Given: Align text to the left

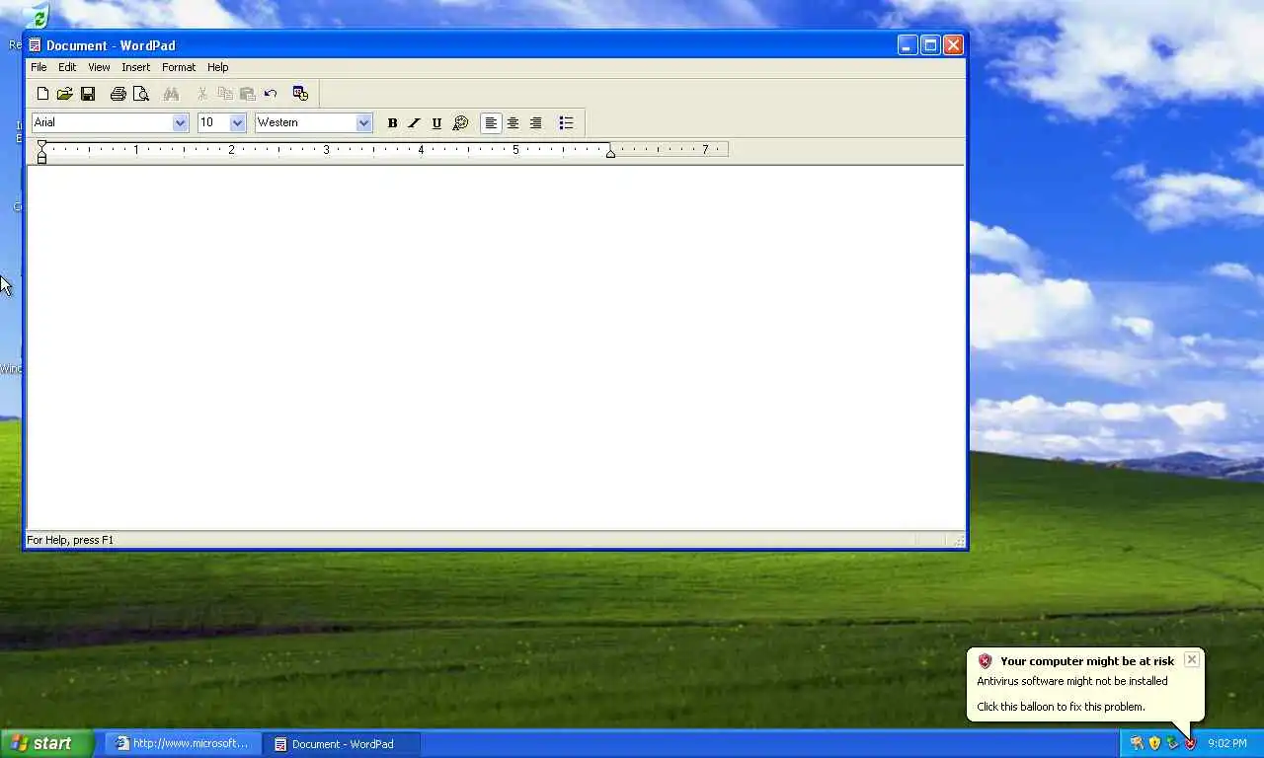Looking at the screenshot, I should point(491,123).
